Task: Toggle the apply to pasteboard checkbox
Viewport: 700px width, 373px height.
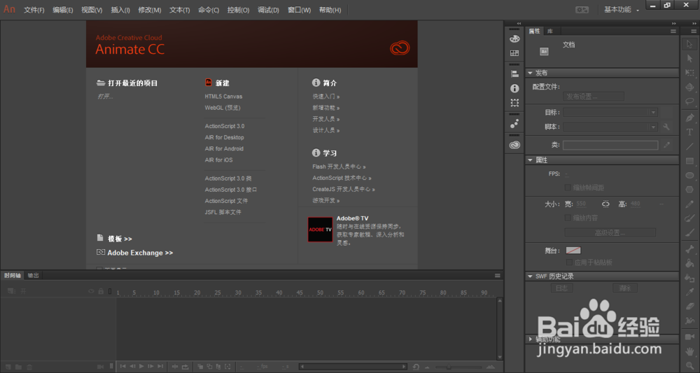Action: click(x=569, y=262)
